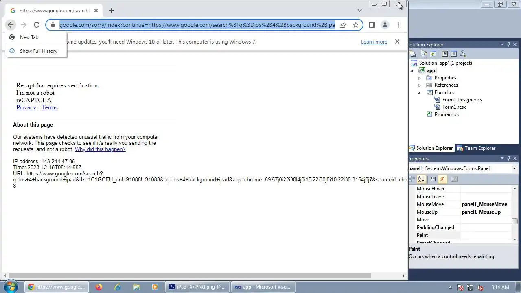Viewport: 521px width, 293px height.
Task: Open 'Why did this happen?' link
Action: tap(100, 149)
